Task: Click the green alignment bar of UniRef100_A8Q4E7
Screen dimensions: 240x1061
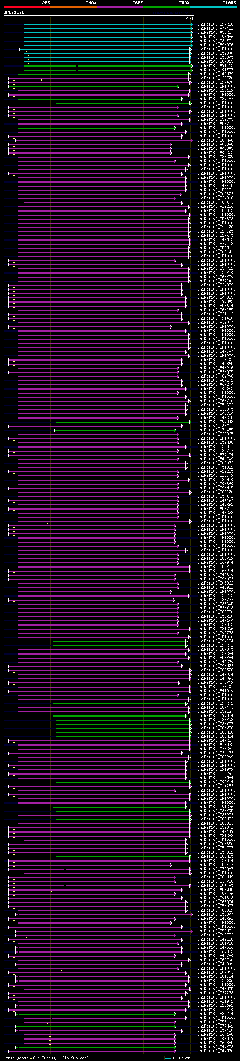Action: [100, 99]
